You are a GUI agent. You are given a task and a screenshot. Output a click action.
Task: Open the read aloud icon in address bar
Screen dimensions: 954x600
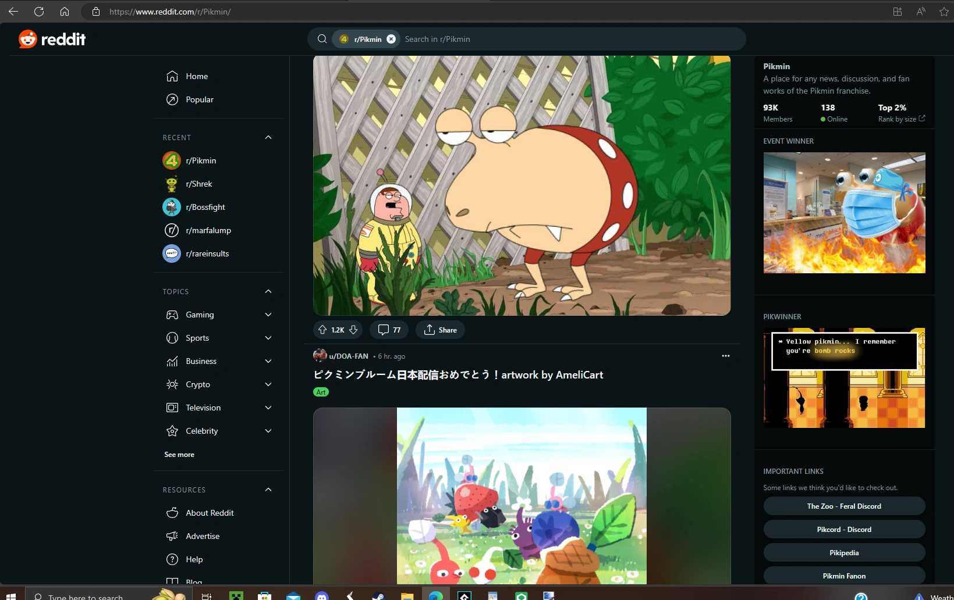[921, 12]
